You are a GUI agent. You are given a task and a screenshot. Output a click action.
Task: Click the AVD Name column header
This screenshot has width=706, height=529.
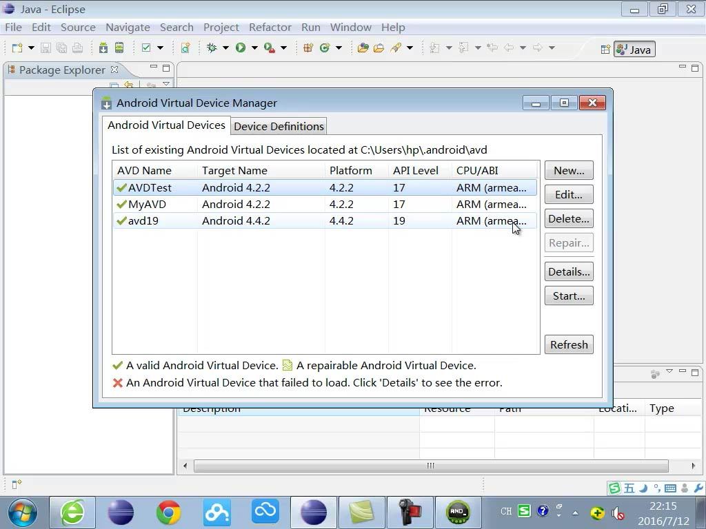pyautogui.click(x=155, y=171)
